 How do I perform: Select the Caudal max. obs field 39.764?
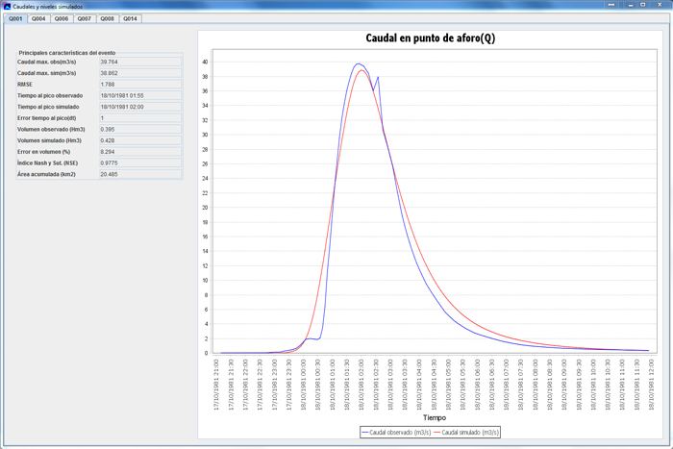140,62
